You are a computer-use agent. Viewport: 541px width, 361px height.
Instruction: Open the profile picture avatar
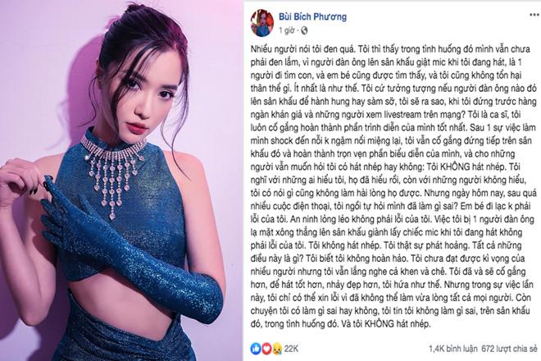click(261, 23)
